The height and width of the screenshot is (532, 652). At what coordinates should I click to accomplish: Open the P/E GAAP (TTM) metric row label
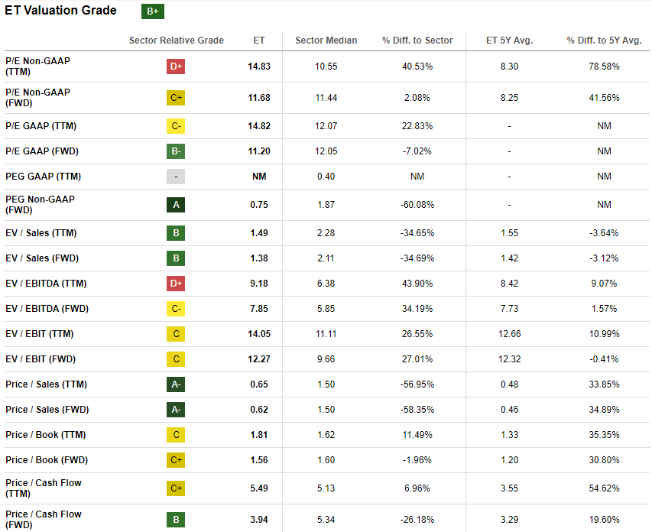[41, 126]
